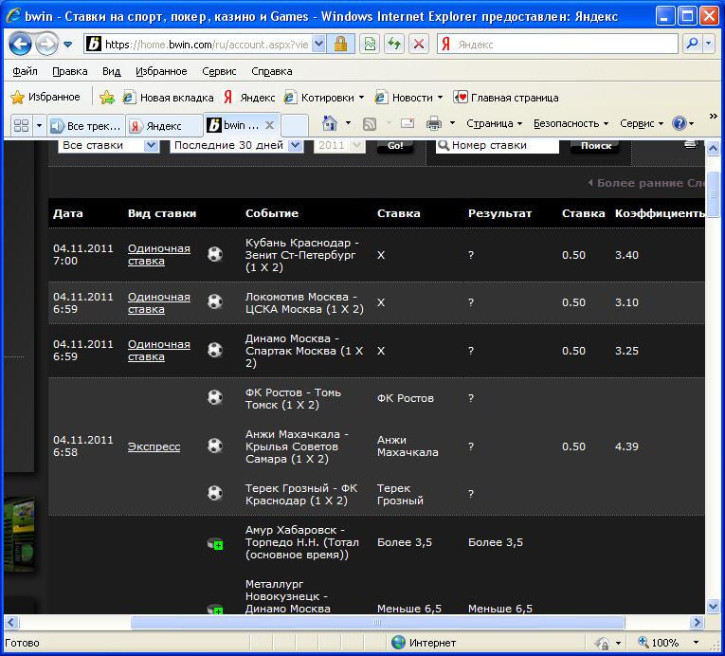Click the protected mode status icon

tap(603, 643)
